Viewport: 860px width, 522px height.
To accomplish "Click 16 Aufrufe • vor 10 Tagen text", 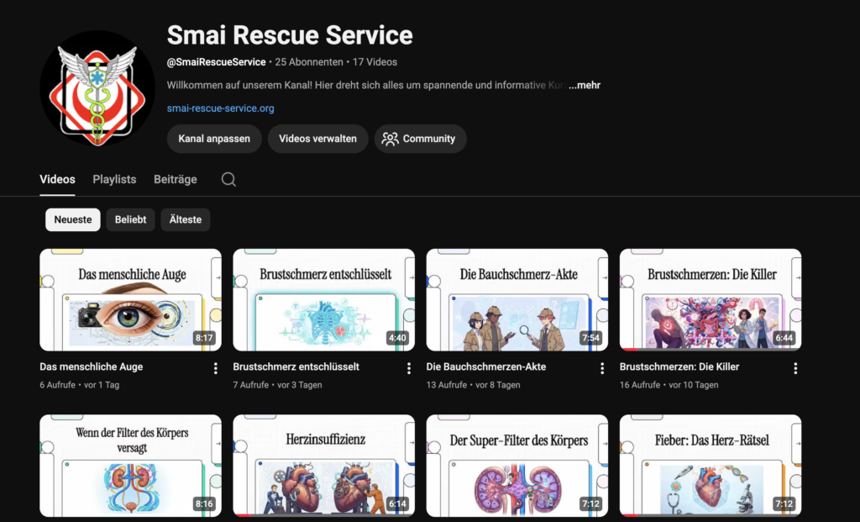I will tap(669, 385).
